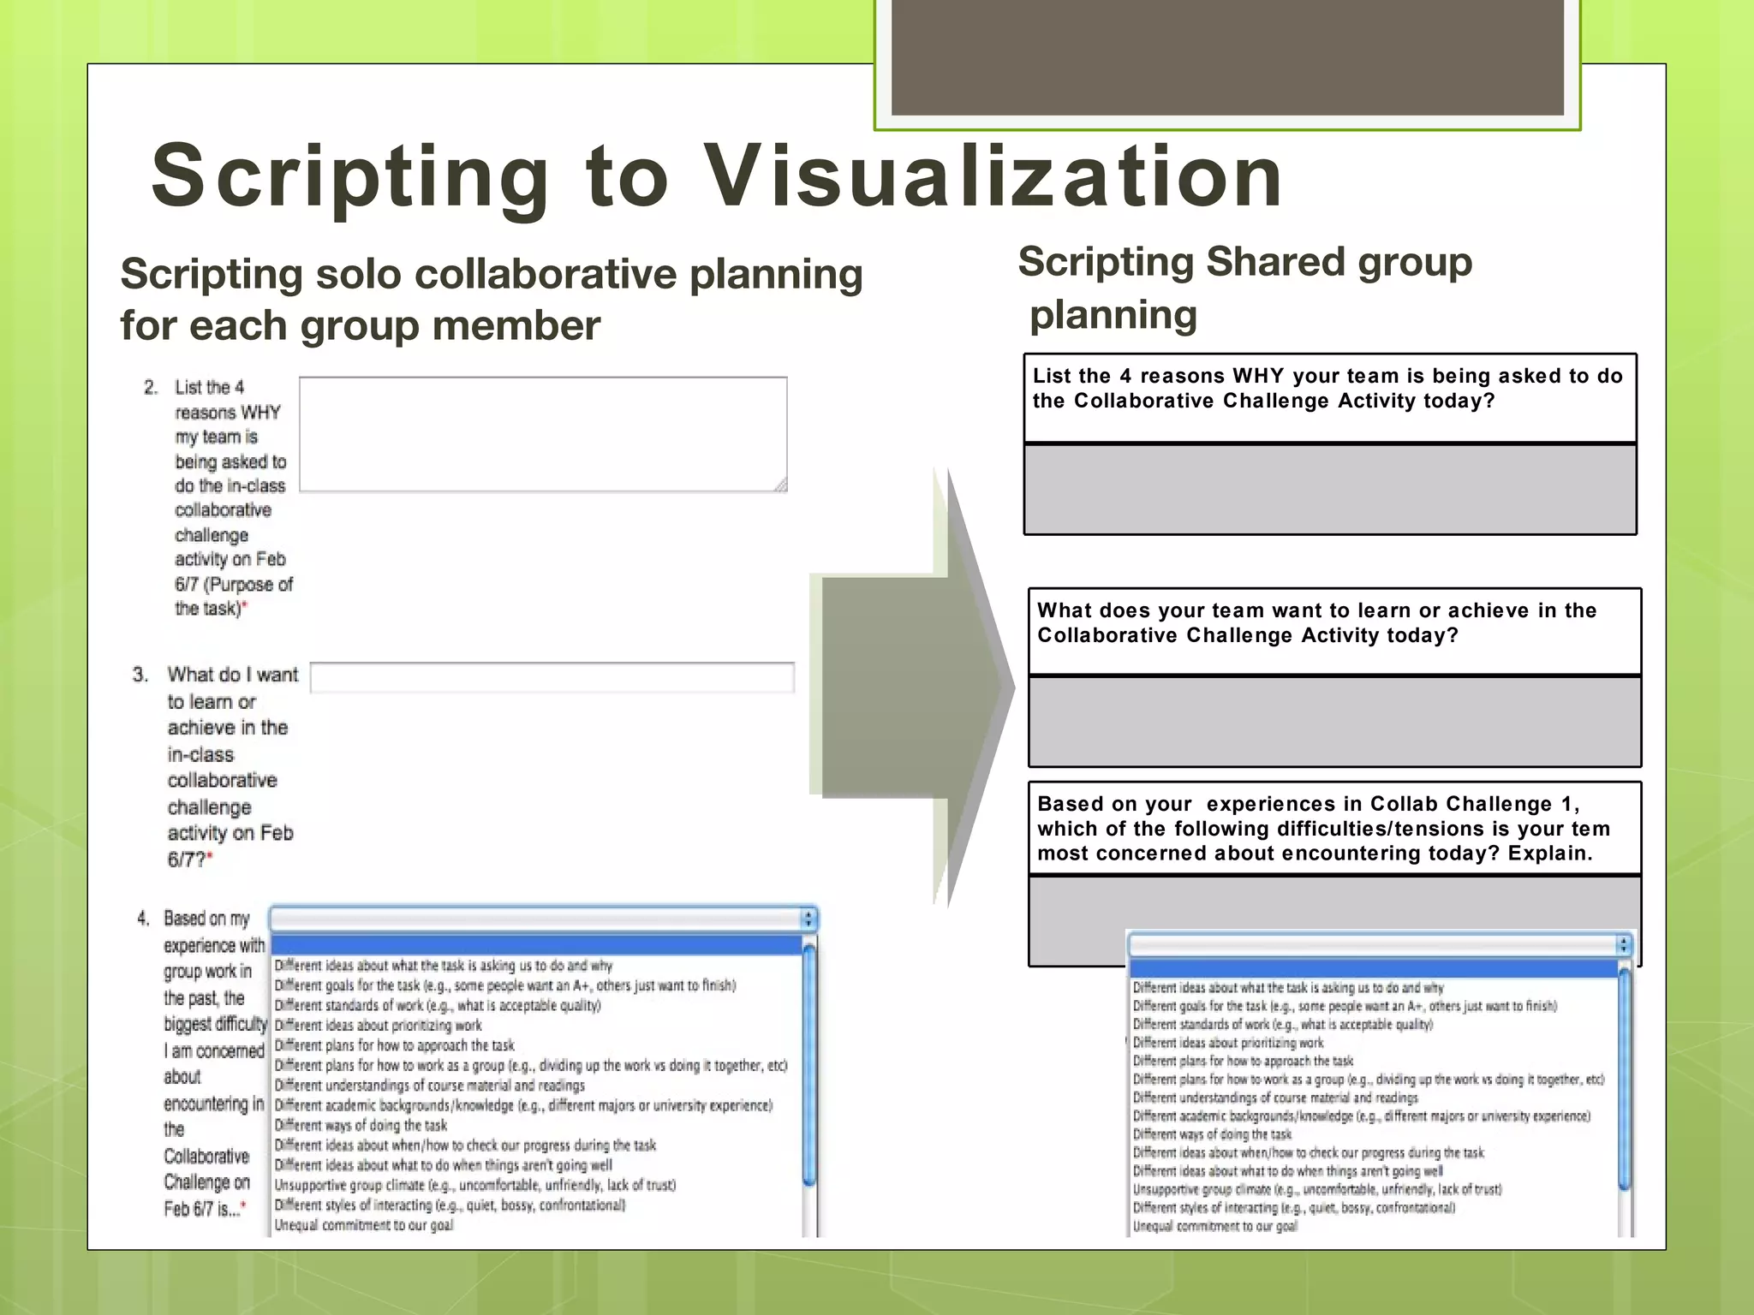1754x1315 pixels.
Task: Focus the question 3 single-line text field
Action: (552, 677)
